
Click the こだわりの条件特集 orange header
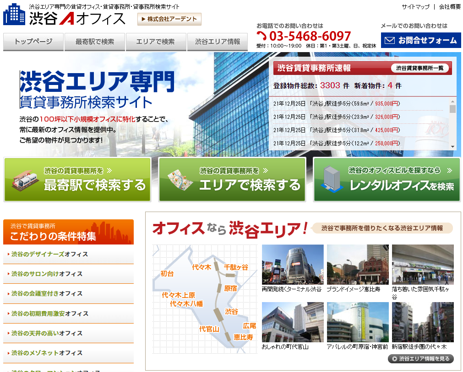click(68, 232)
